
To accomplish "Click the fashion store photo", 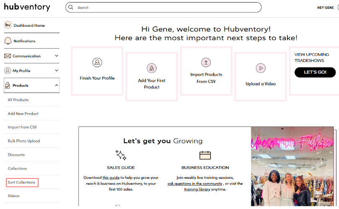I will 292,166.
